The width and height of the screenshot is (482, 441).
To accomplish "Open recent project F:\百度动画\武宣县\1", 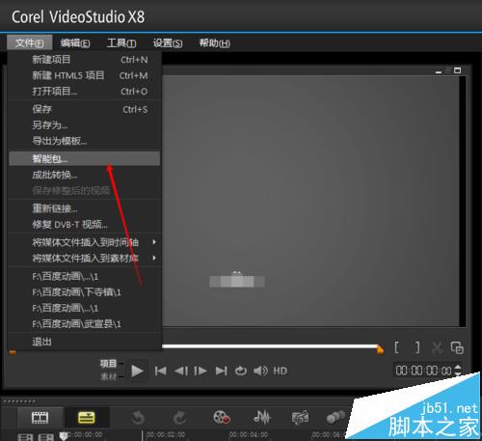I will (84, 324).
